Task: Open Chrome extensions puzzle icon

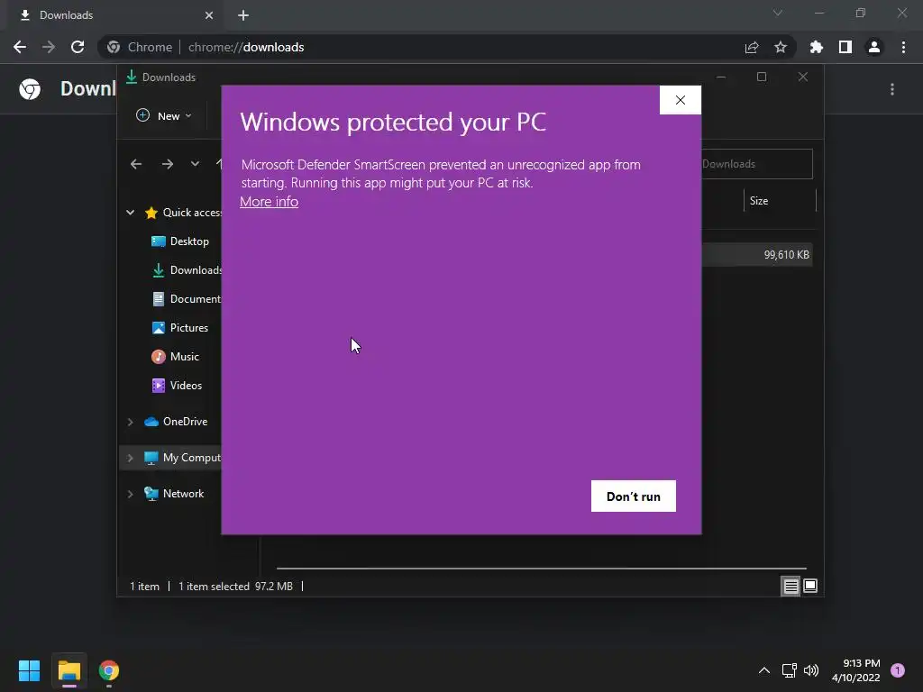Action: pyautogui.click(x=816, y=47)
